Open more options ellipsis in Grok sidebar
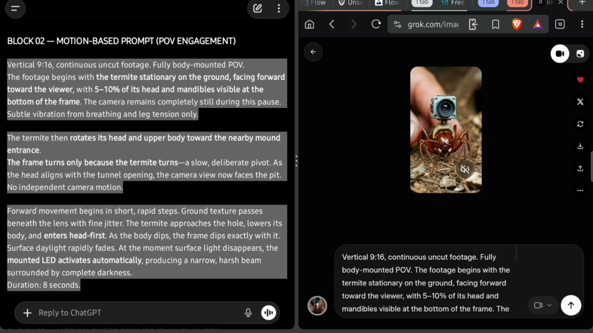593x333 pixels. pos(580,191)
